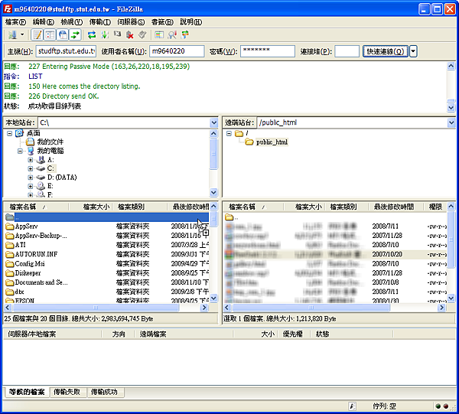Click the password input field
Screen dimensions: 459x414
(268, 51)
